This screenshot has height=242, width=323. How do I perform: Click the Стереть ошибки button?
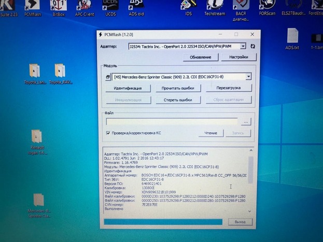[x=174, y=100]
